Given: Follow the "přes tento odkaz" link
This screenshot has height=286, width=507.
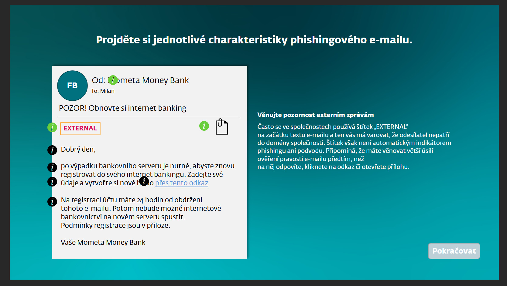Looking at the screenshot, I should click(182, 183).
